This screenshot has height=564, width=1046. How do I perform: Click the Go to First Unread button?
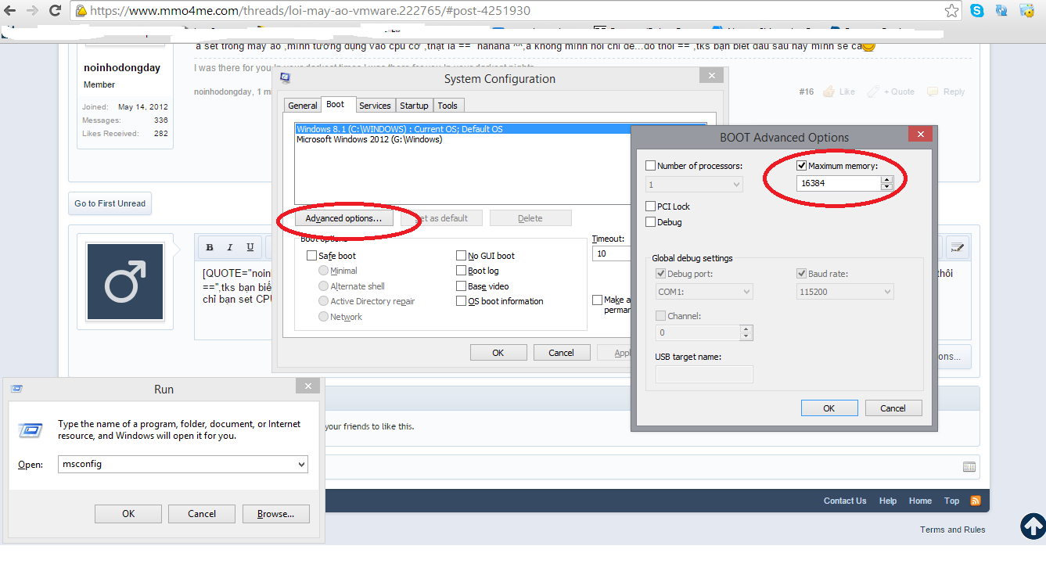(x=110, y=203)
